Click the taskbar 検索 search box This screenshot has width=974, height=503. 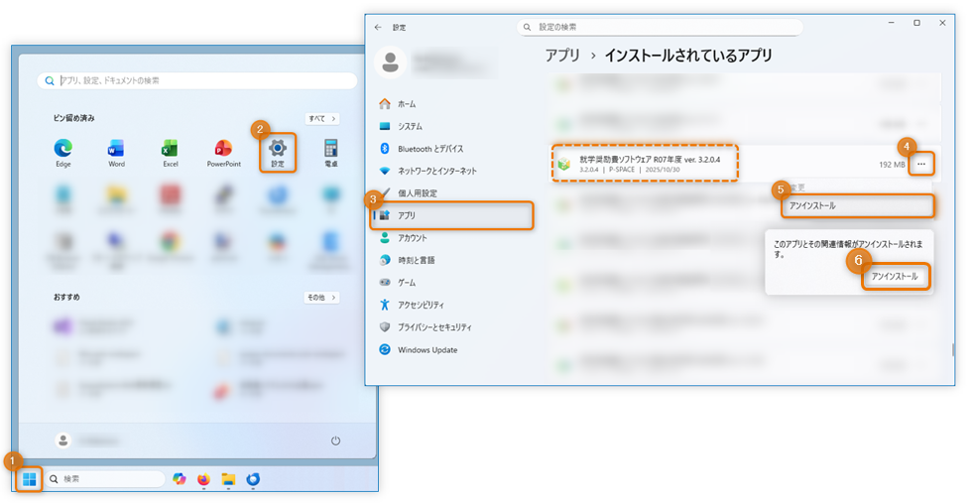click(105, 479)
